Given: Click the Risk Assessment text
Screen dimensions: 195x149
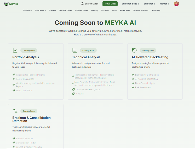Looking at the screenshot, I should tap(143, 87).
